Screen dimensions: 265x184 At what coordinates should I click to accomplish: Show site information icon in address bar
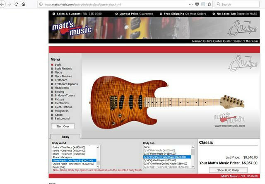[41, 4]
